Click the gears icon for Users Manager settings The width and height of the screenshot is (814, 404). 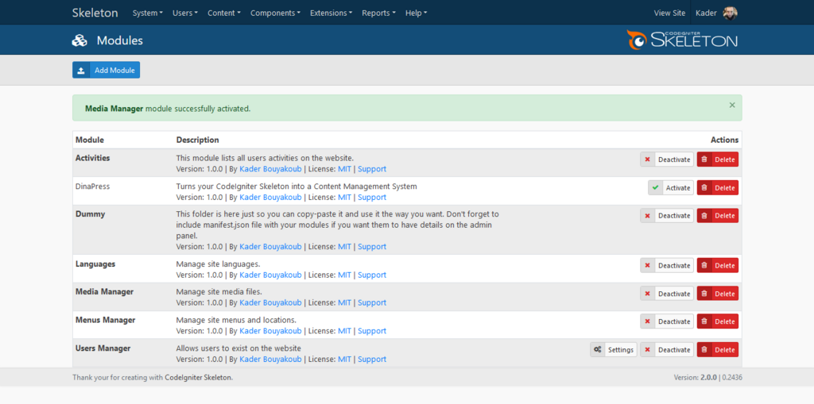pyautogui.click(x=598, y=349)
